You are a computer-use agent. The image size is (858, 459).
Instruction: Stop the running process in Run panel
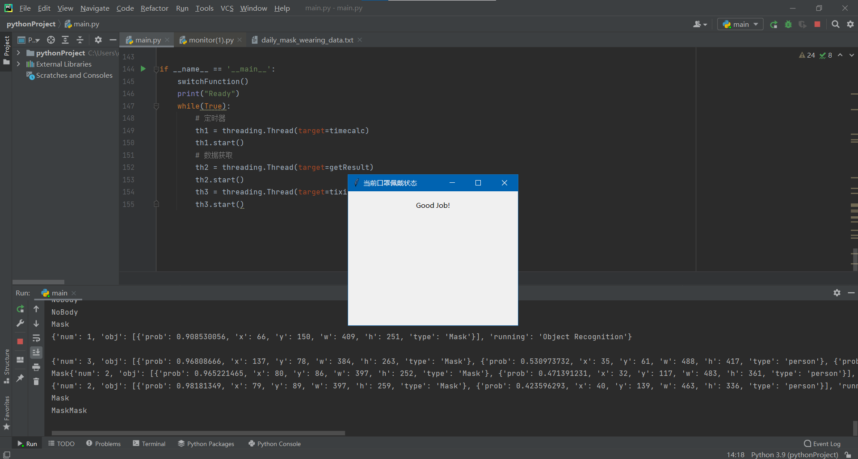click(x=20, y=341)
